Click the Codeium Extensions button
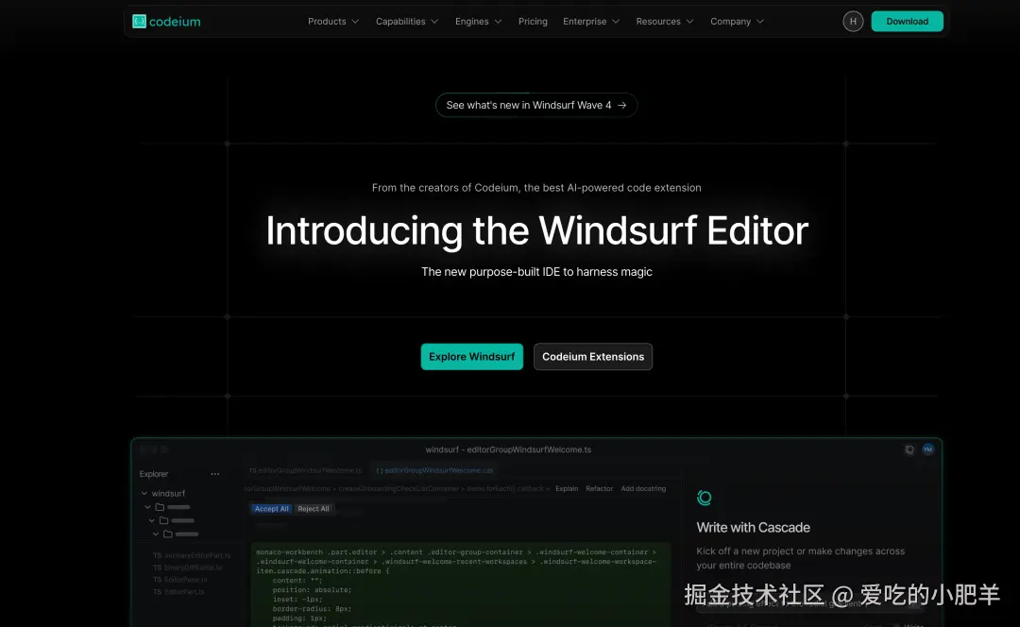Viewport: 1020px width, 627px height. pos(592,356)
